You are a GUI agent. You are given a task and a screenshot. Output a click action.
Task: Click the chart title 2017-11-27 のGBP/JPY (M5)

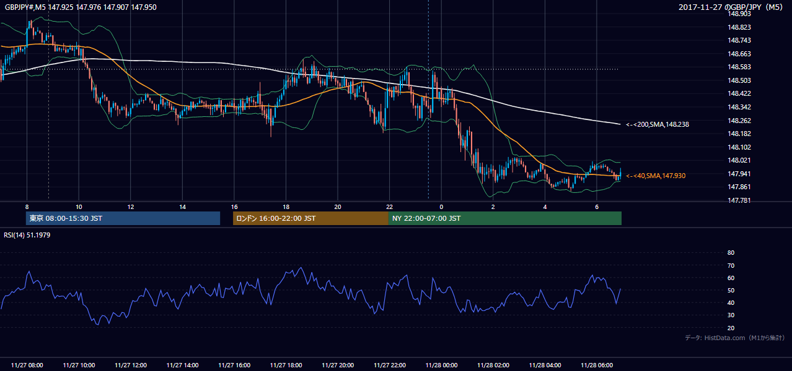pyautogui.click(x=731, y=7)
